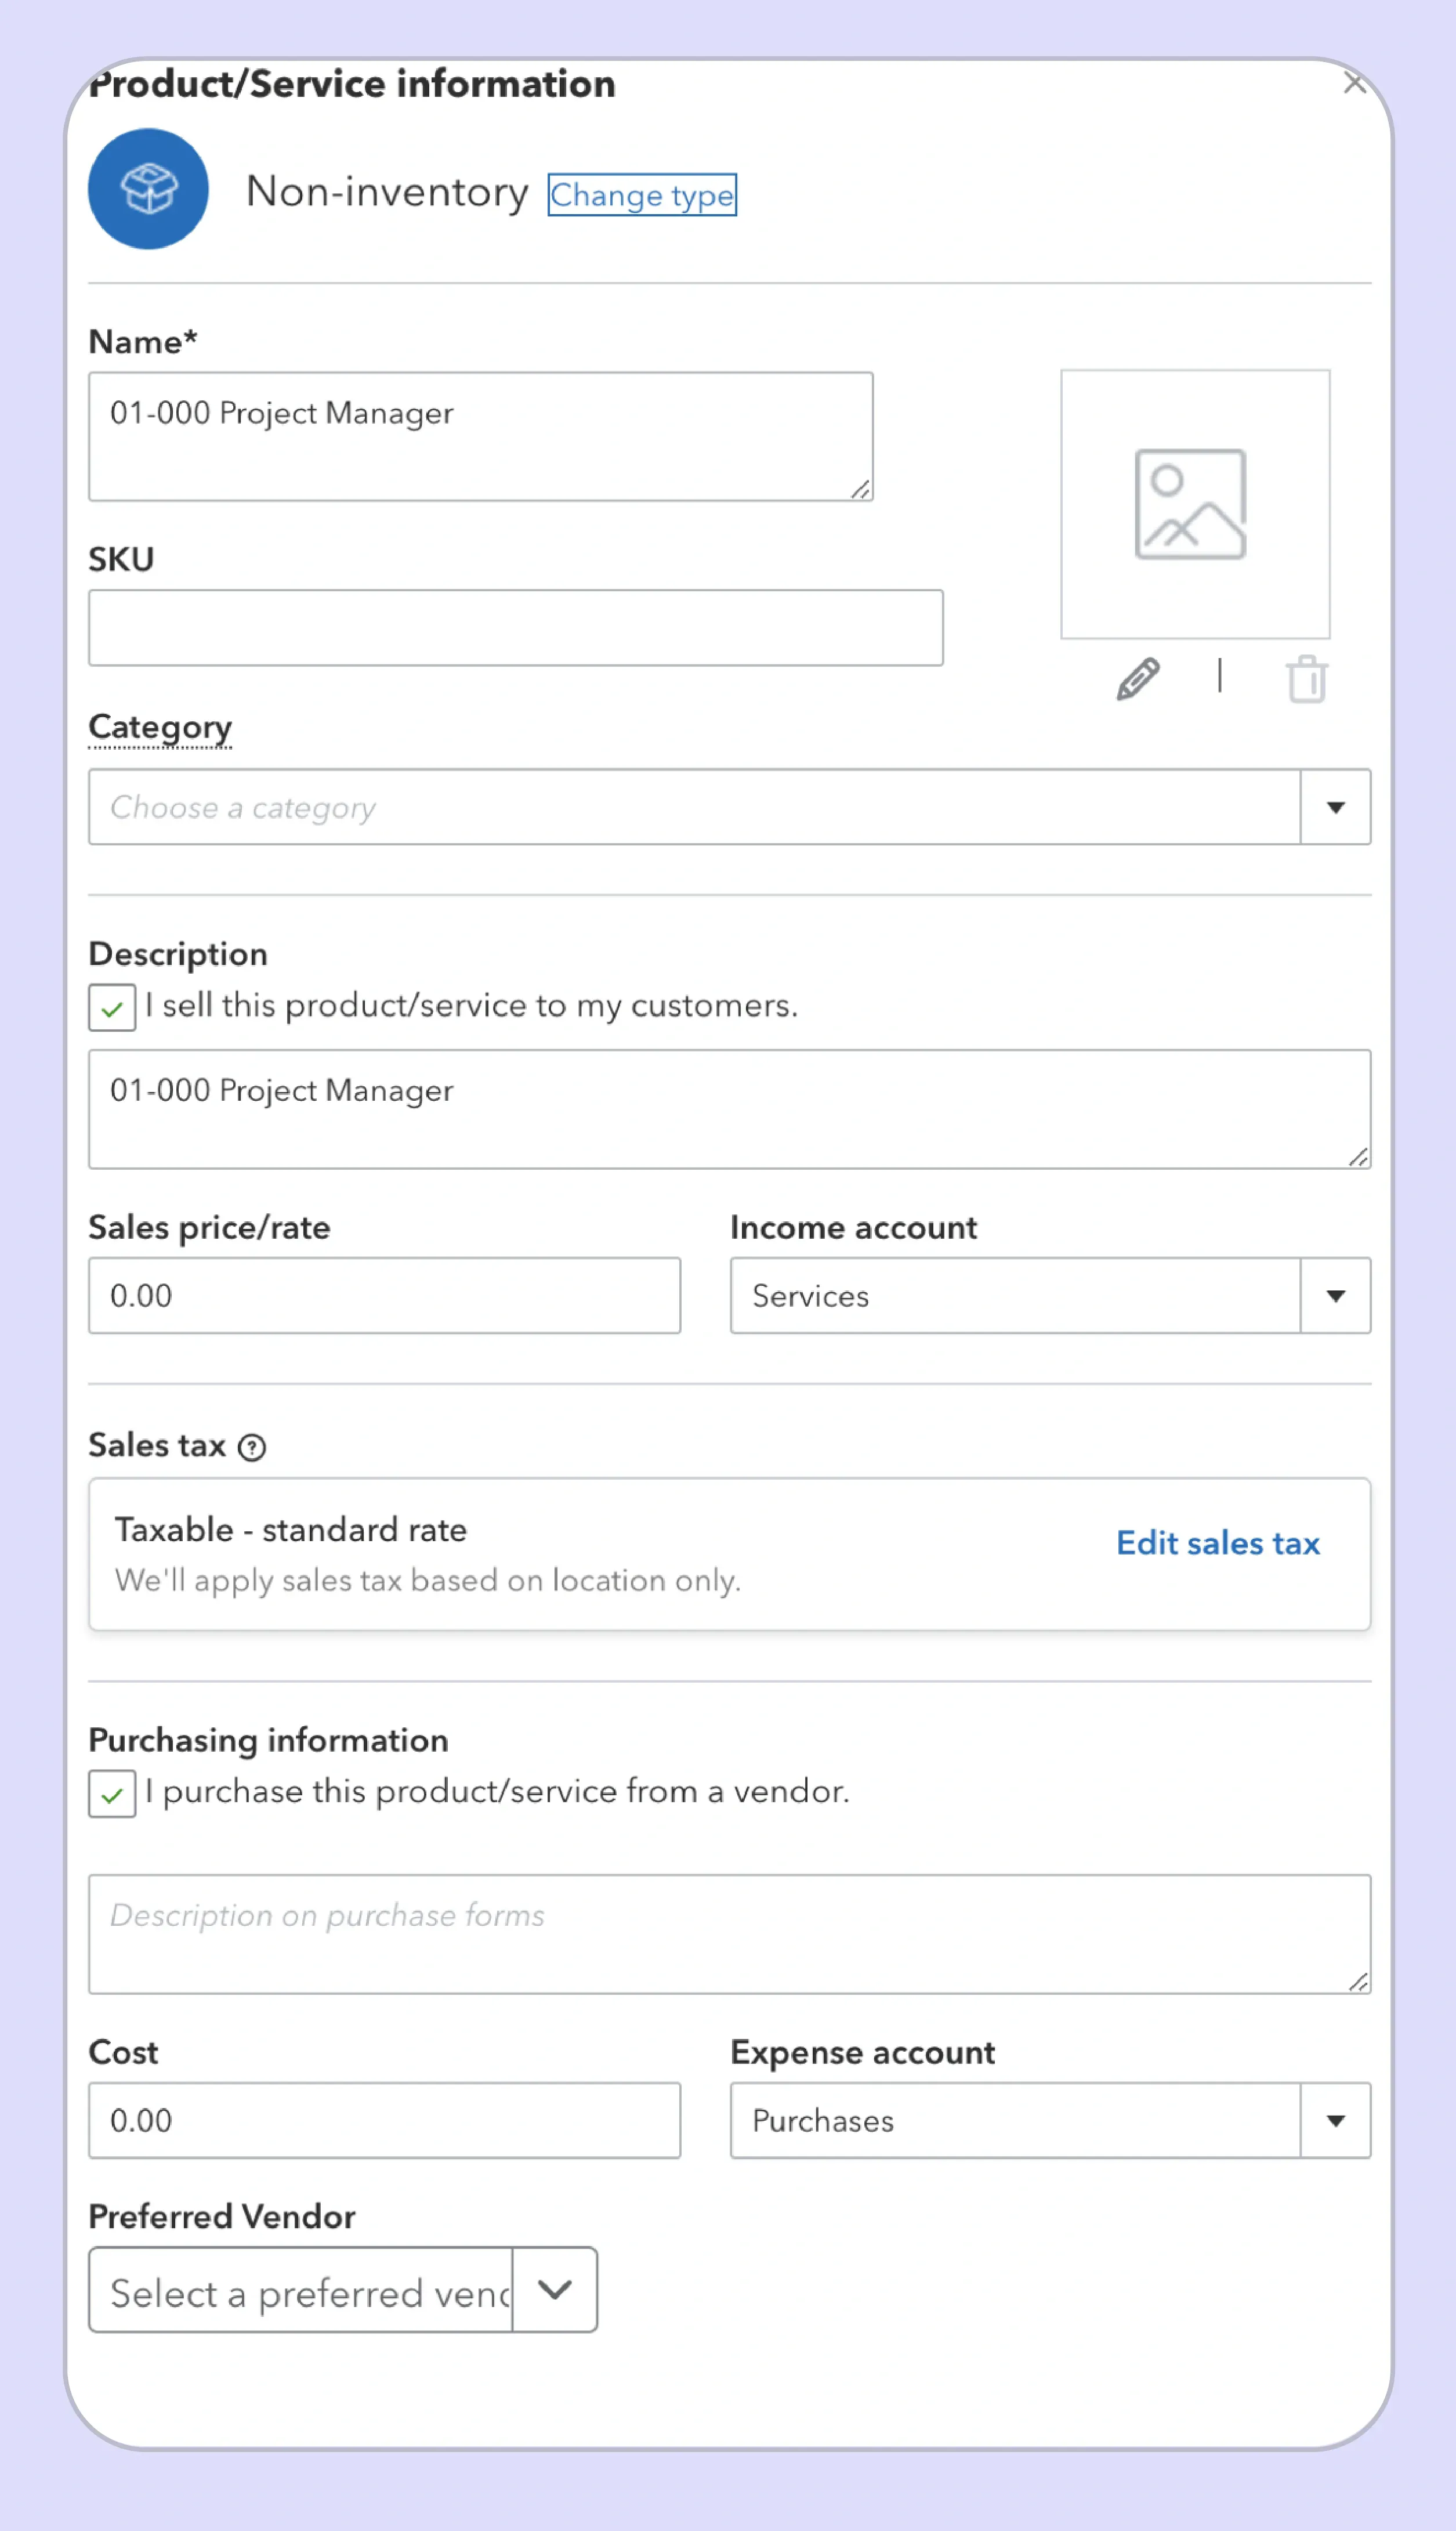This screenshot has height=2531, width=1456.
Task: Click the Cost input field
Action: point(385,2121)
